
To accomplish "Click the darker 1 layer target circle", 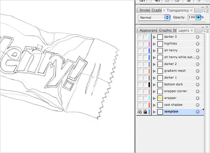I will [198, 78].
